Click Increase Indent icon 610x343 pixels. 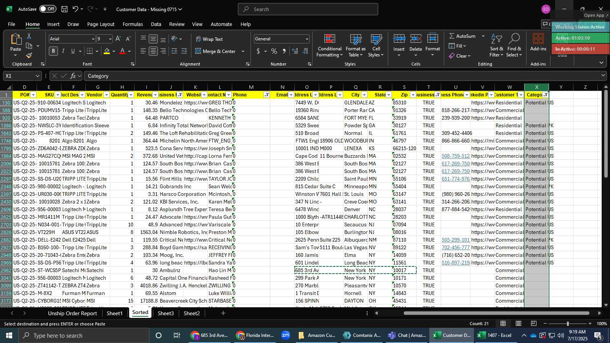pos(184,51)
